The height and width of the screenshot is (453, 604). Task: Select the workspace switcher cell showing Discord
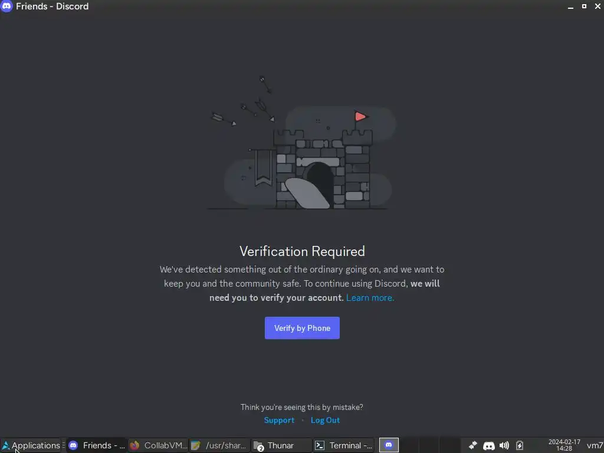click(x=389, y=445)
